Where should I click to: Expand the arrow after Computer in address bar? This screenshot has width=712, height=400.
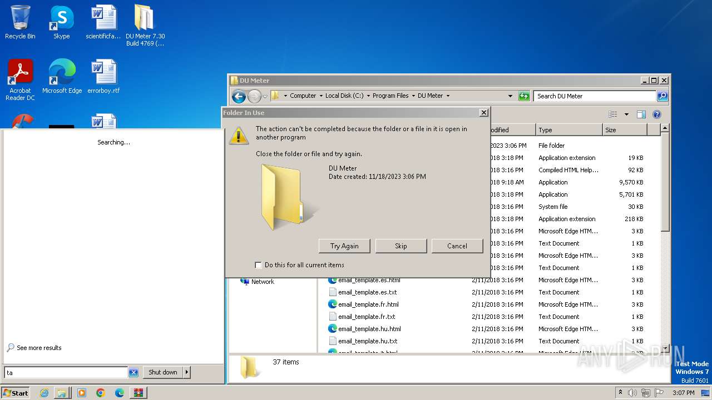pyautogui.click(x=320, y=96)
